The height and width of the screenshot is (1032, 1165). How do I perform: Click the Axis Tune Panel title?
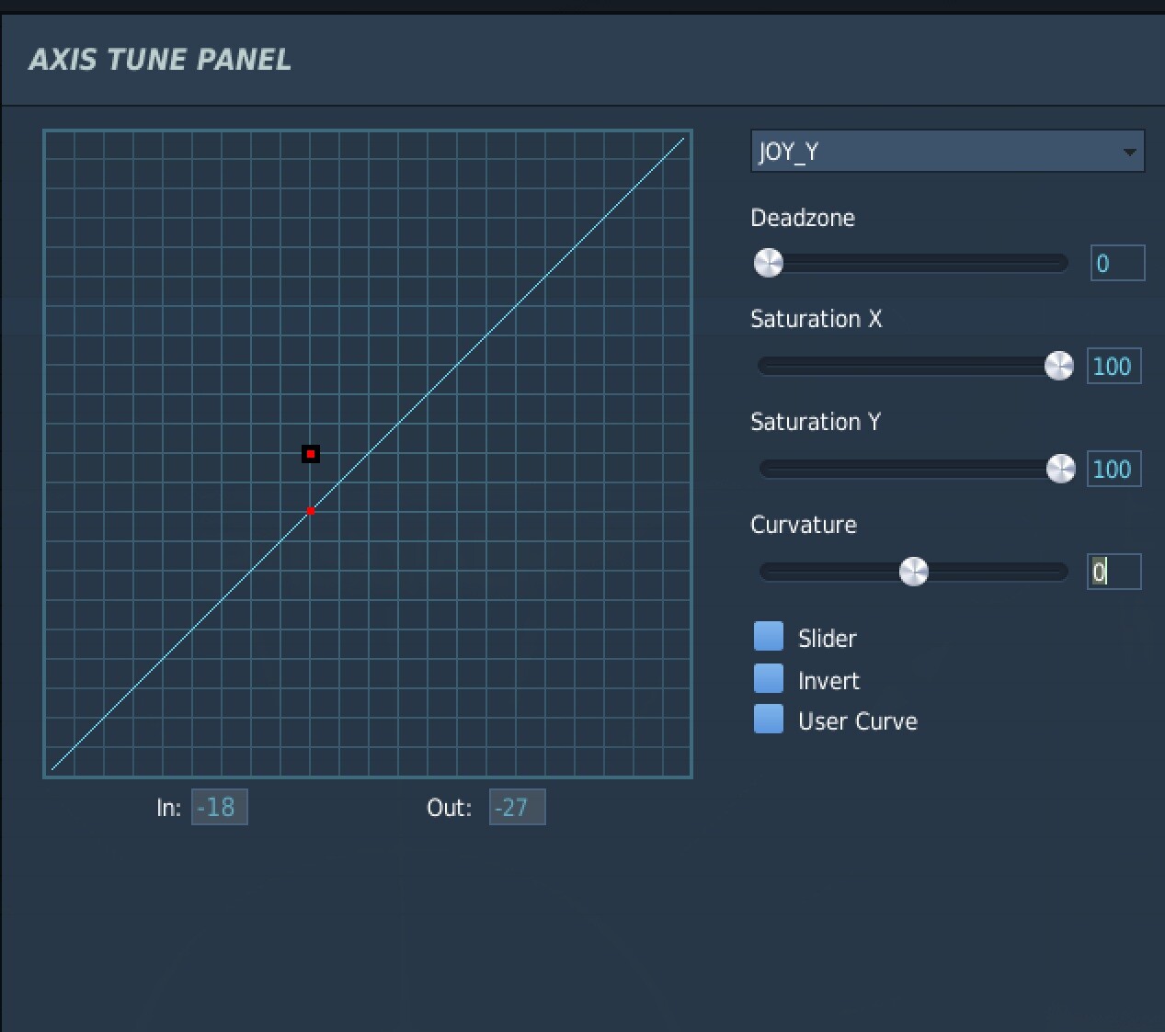click(160, 60)
